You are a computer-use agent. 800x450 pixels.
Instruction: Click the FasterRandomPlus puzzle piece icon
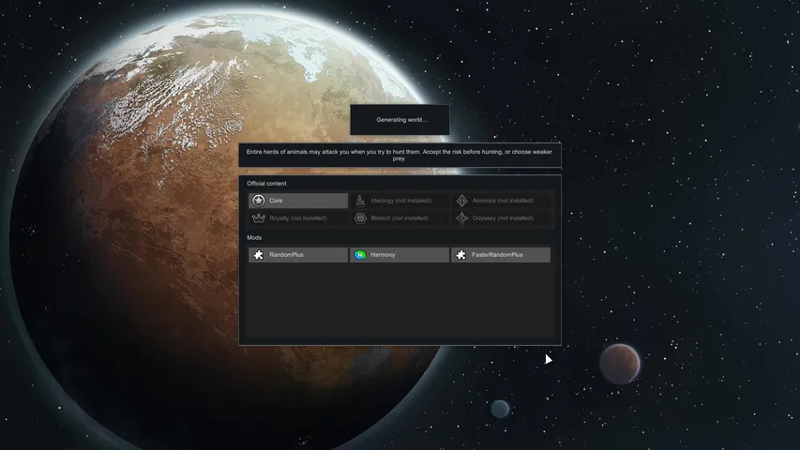pos(460,255)
